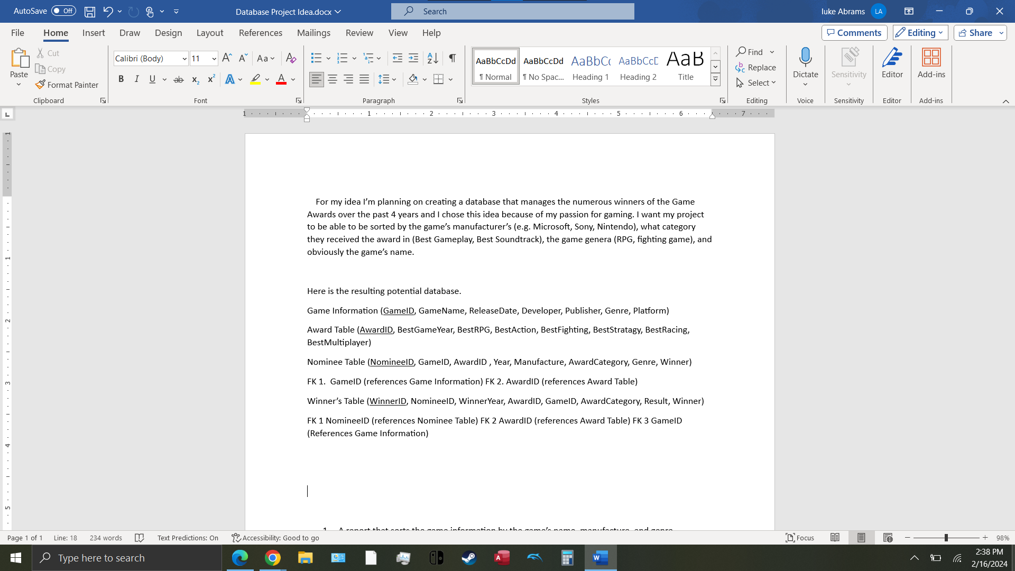Viewport: 1015px width, 571px height.
Task: Click the strikethrough formatting icon
Action: tap(179, 79)
